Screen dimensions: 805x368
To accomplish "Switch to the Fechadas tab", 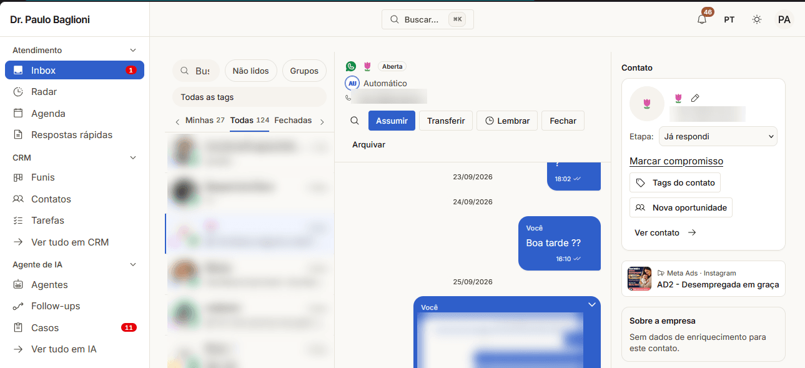I will [x=293, y=121].
